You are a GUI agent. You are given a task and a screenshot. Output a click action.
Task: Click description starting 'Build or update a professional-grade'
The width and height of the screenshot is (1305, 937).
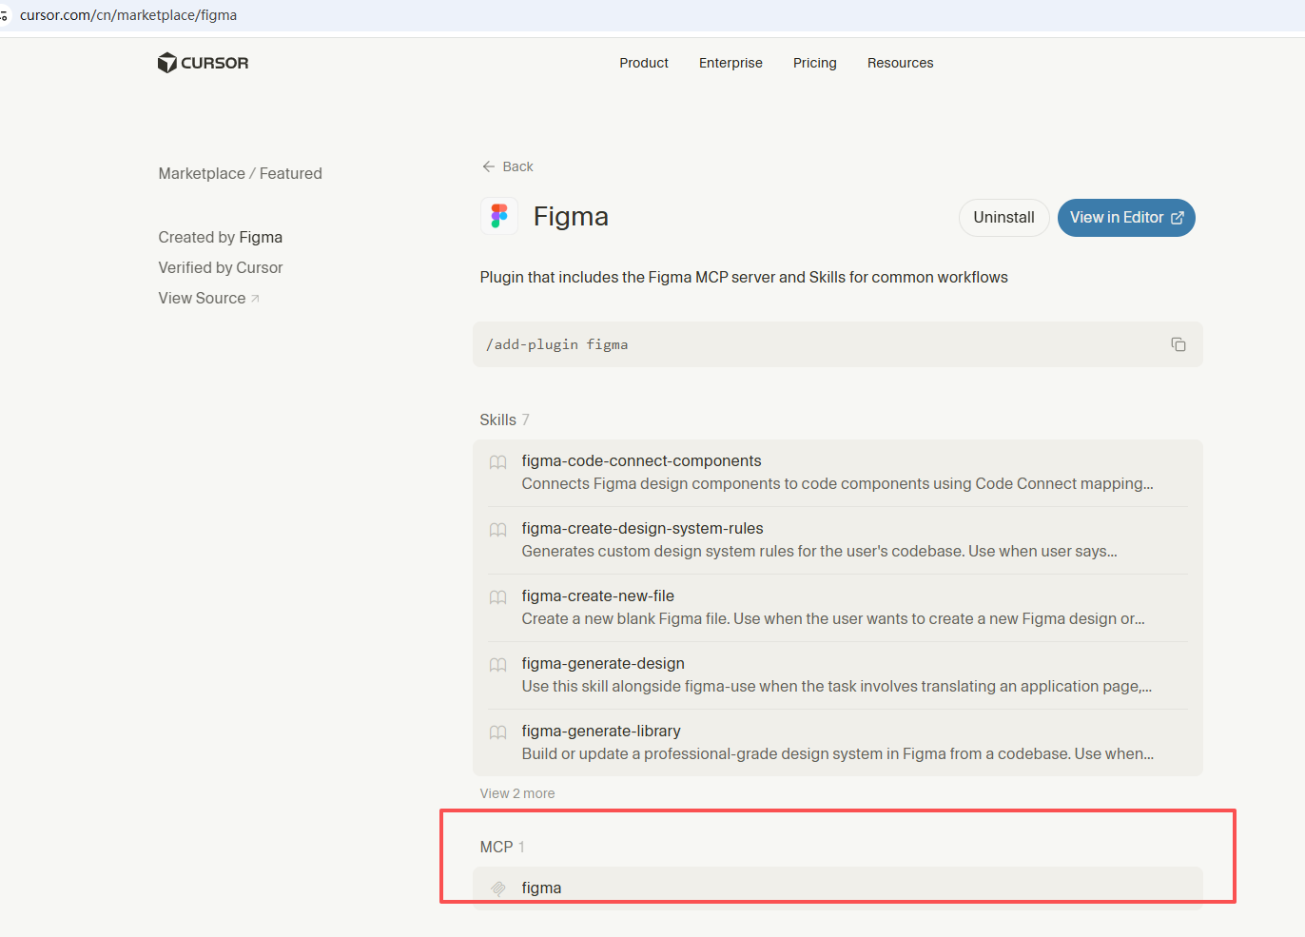tap(837, 753)
